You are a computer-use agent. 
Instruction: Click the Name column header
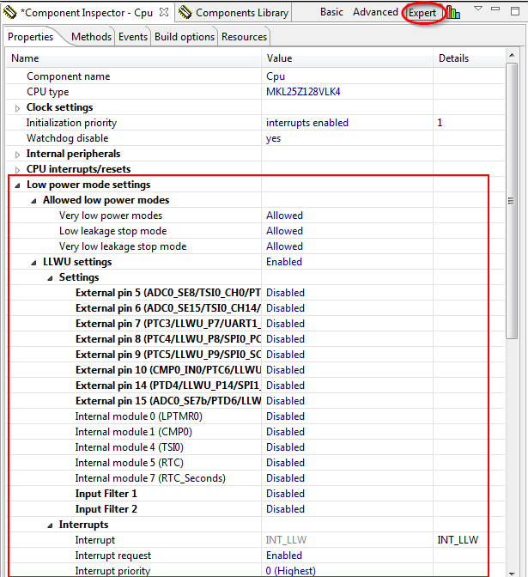click(134, 58)
